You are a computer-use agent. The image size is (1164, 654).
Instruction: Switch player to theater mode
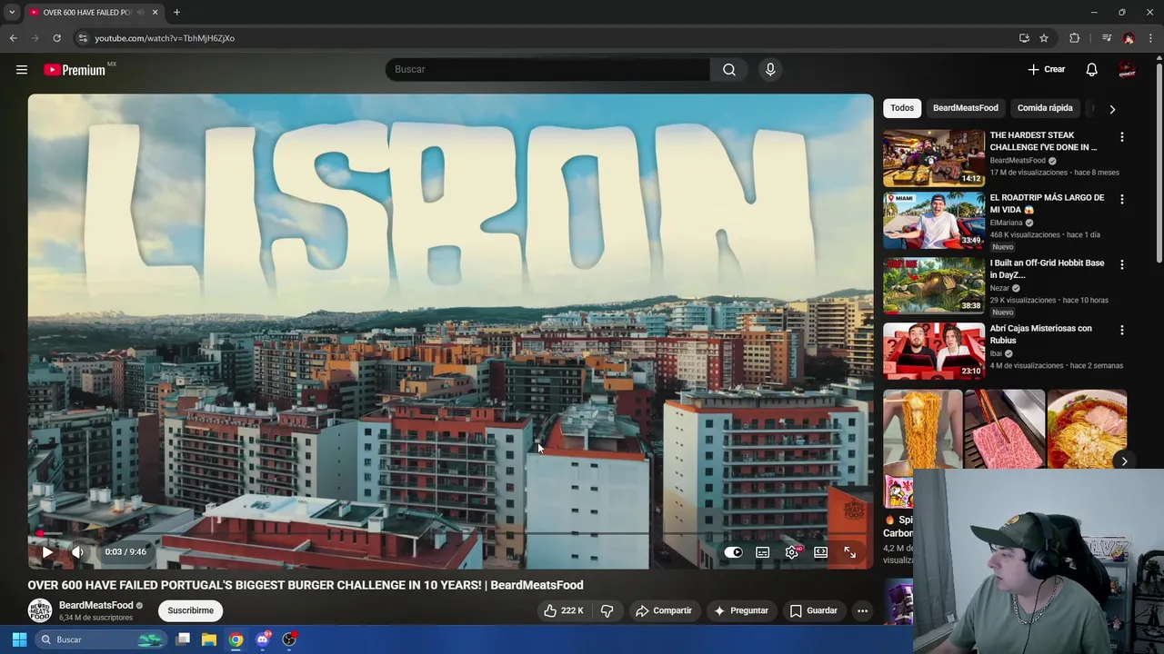(x=821, y=552)
